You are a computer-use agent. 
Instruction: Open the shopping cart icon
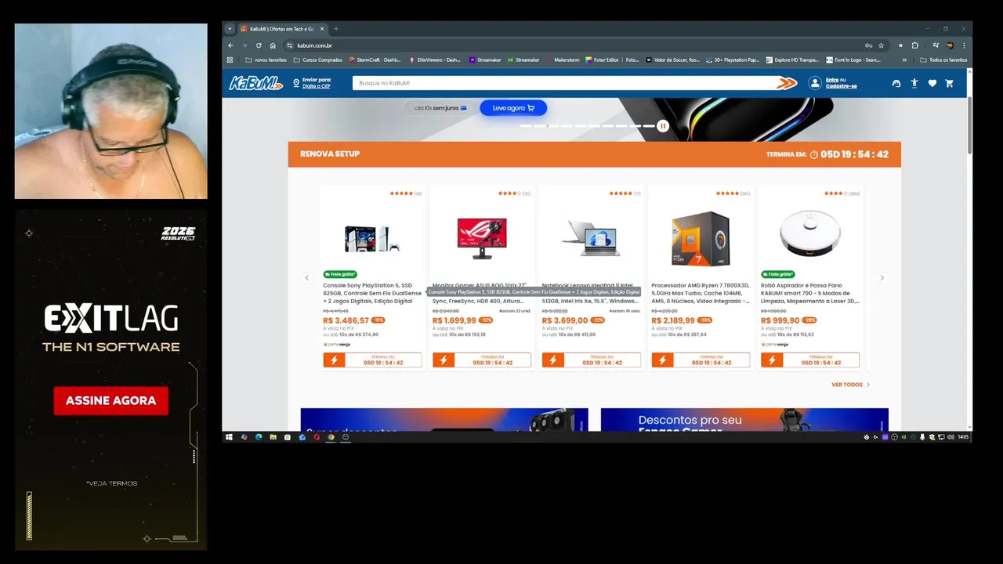[950, 83]
